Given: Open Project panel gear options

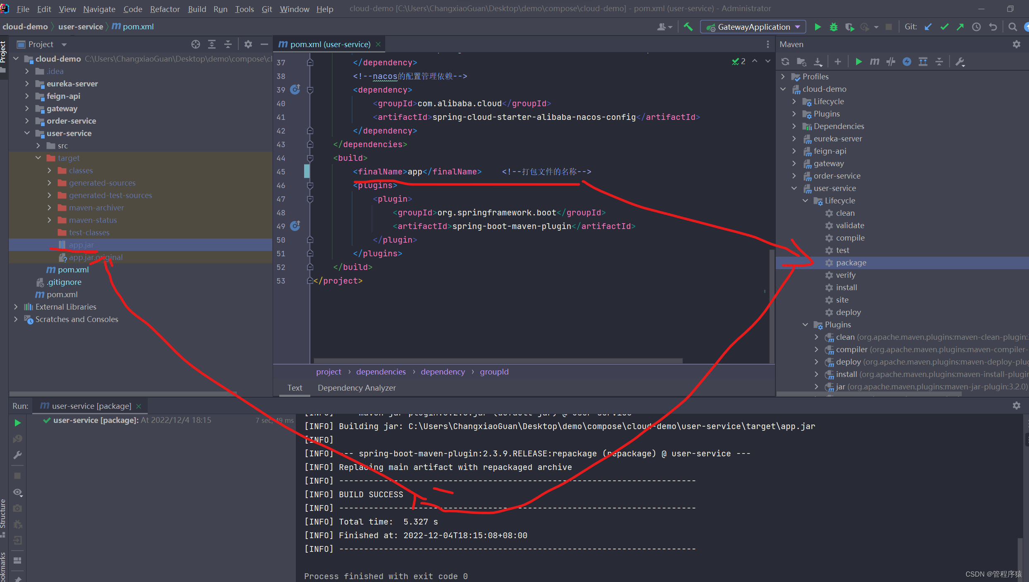Looking at the screenshot, I should tap(248, 44).
